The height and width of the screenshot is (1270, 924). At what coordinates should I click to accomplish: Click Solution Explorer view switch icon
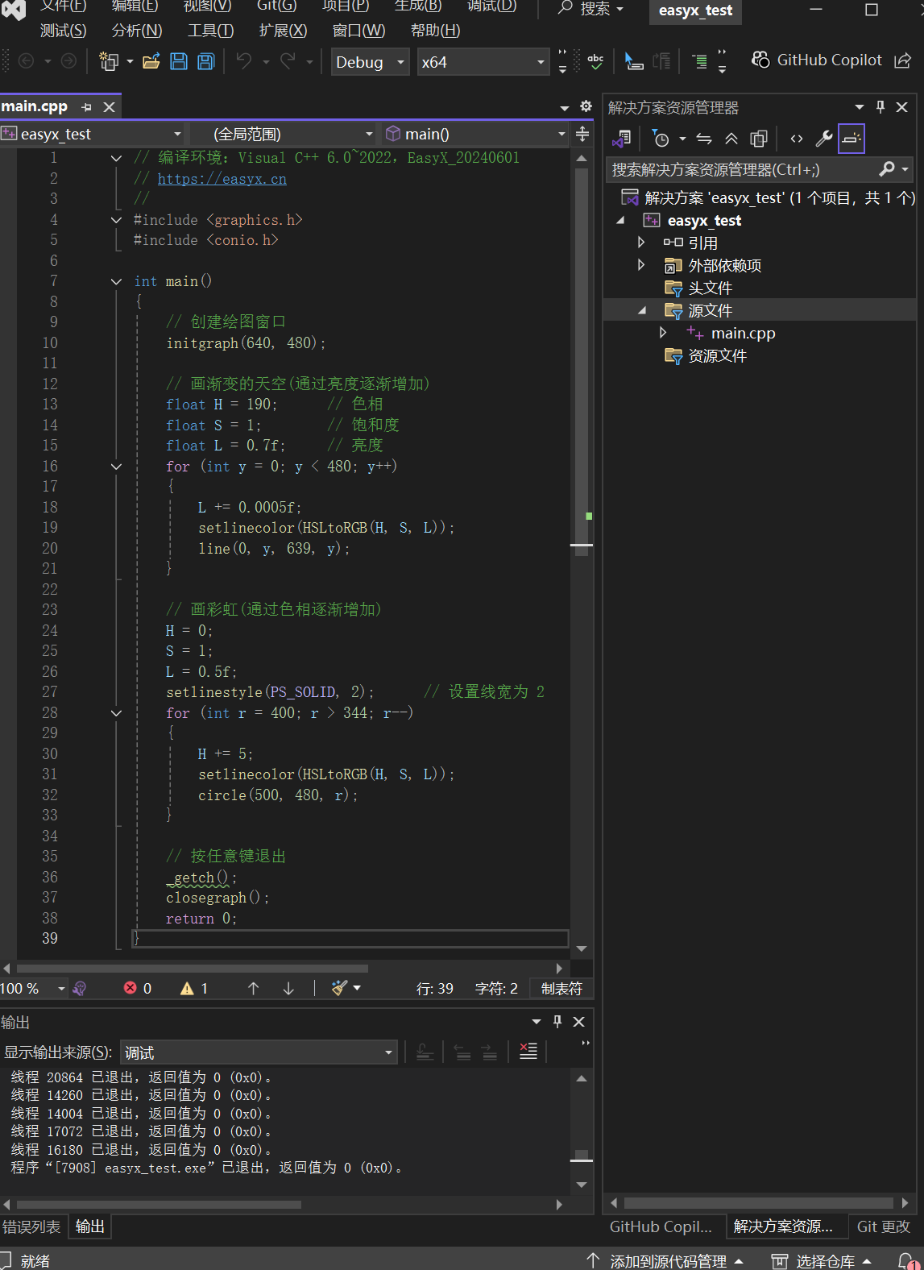point(621,139)
